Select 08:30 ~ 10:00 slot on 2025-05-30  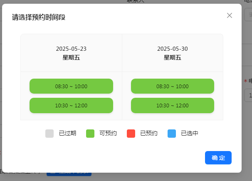point(173,86)
